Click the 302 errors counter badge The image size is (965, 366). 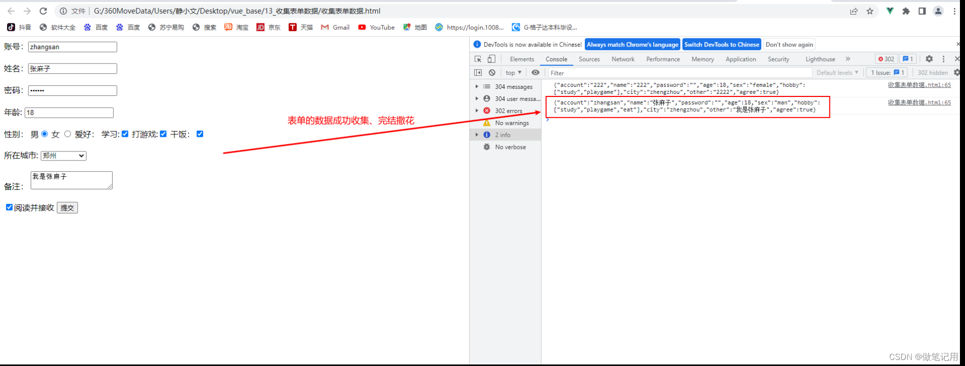886,59
